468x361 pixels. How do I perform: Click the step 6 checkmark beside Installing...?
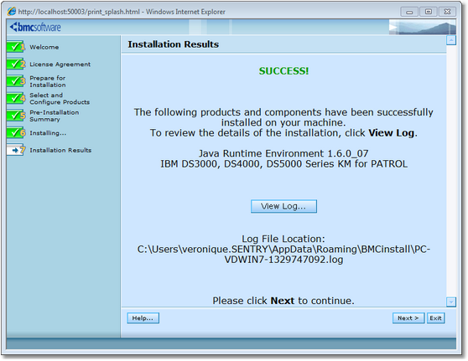16,132
